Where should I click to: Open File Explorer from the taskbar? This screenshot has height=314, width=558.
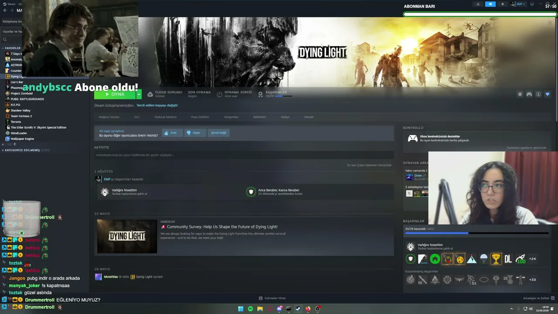260,309
